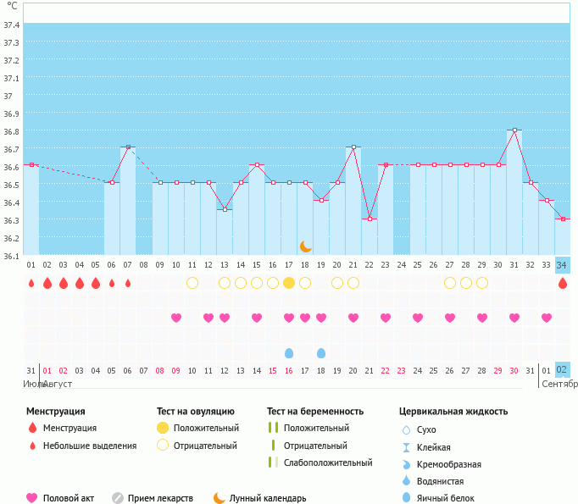
Task: Click the empty ovulation test circle on day 11
Action: tap(192, 283)
